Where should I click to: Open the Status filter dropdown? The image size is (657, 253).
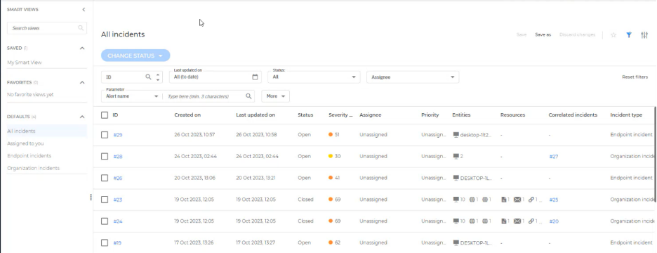tap(314, 77)
